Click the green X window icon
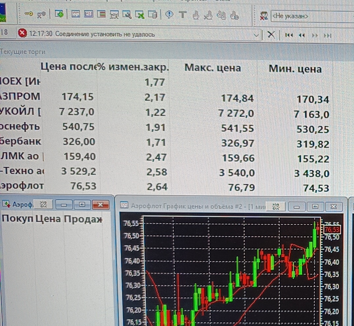This screenshot has width=354, height=326. (140, 15)
